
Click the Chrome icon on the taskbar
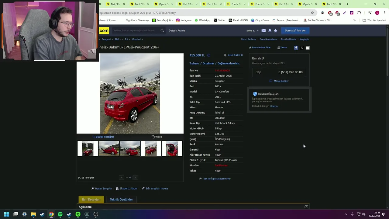pos(51,214)
